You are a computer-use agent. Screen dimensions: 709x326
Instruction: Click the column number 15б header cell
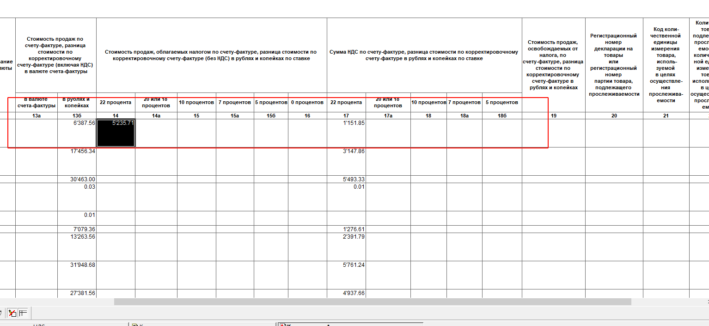(x=271, y=116)
